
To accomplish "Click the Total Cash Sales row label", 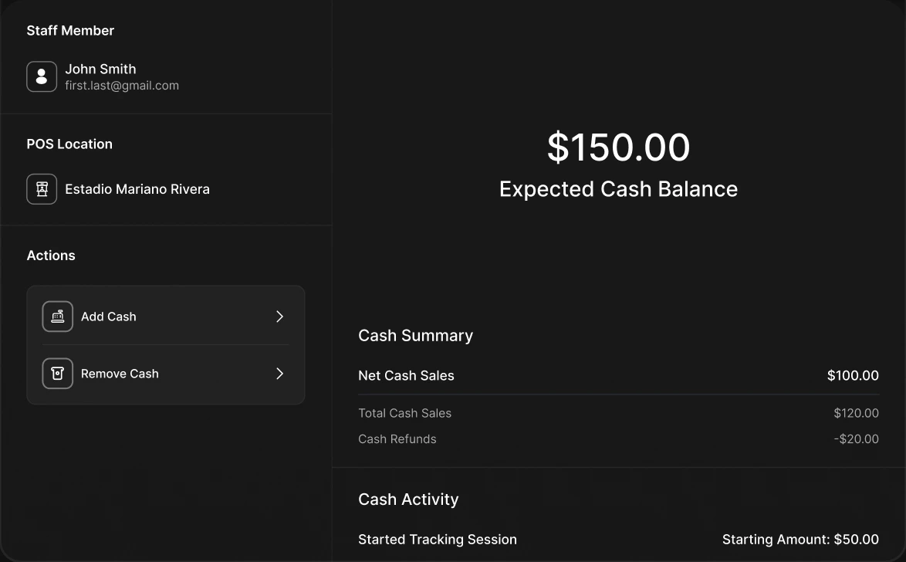I will (404, 413).
